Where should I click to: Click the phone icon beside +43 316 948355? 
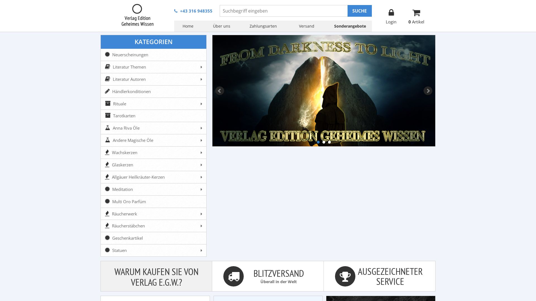click(176, 11)
